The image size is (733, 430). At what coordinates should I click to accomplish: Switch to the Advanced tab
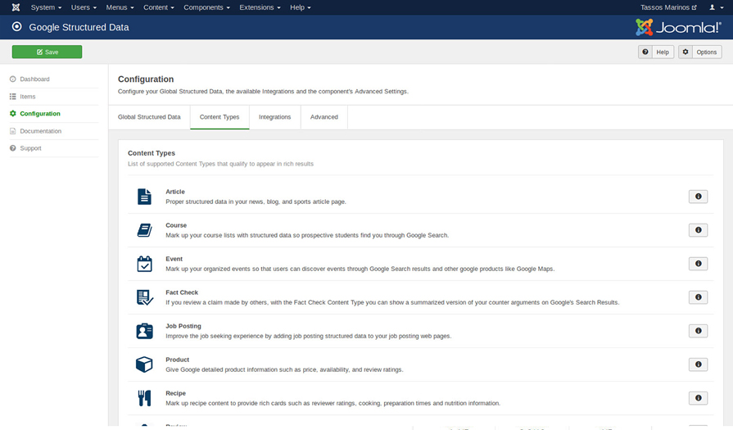coord(324,117)
